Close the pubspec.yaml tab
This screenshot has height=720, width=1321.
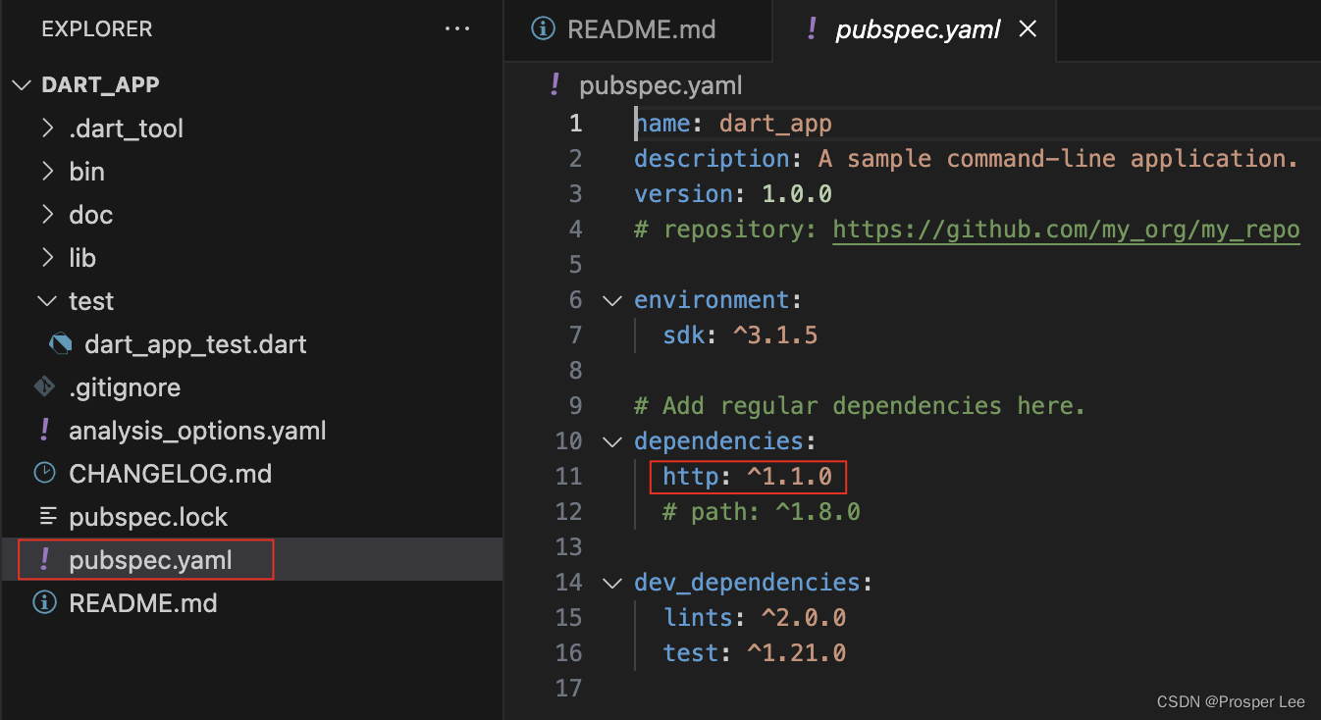pyautogui.click(x=1028, y=29)
